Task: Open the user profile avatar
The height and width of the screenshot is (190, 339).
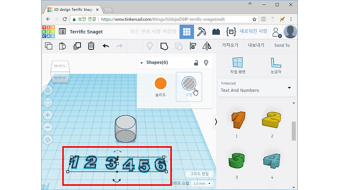Action: click(x=291, y=32)
